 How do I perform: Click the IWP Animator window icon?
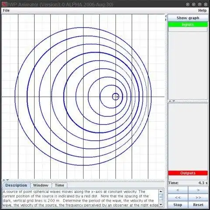point(5,4)
